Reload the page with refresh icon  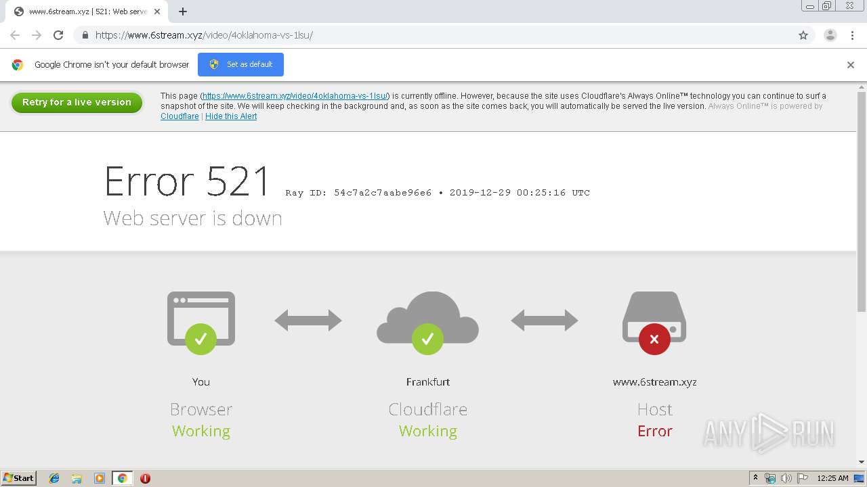[x=58, y=35]
